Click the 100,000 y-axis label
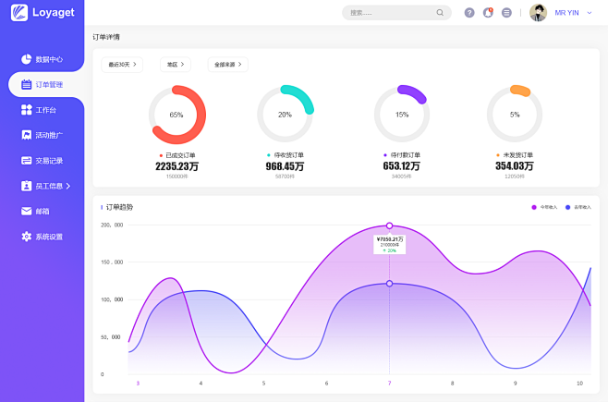This screenshot has width=608, height=402. pos(112,299)
